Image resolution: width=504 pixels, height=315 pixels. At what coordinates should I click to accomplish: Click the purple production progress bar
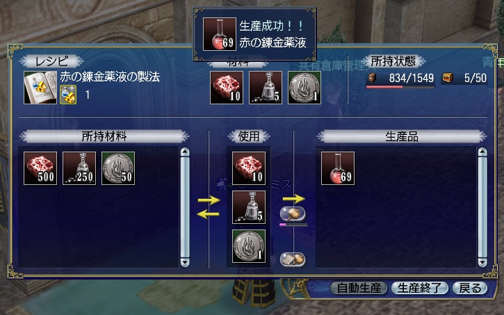[293, 225]
